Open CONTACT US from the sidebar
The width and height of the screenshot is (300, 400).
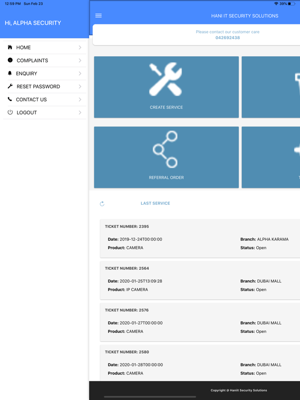coord(45,99)
